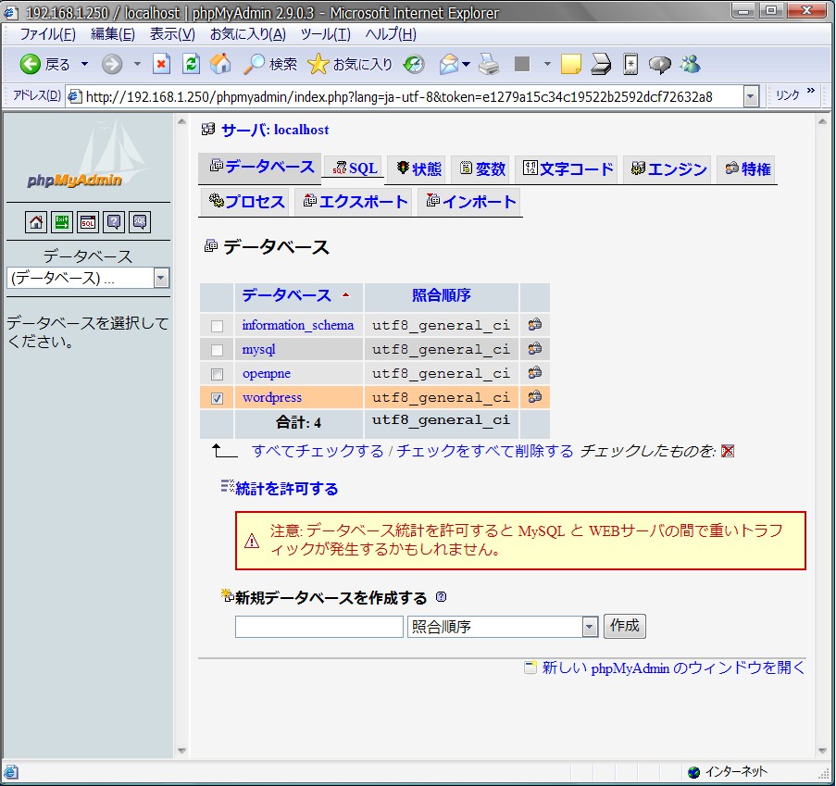The height and width of the screenshot is (786, 836).
Task: Click the 統計を許可する link
Action: (286, 489)
